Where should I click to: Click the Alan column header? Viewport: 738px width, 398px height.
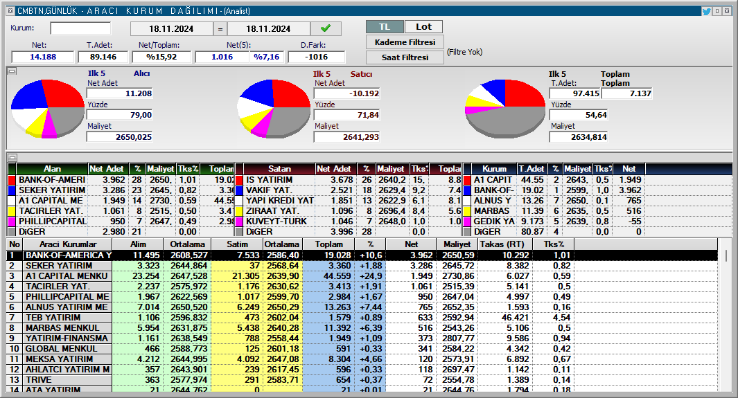[x=52, y=169]
